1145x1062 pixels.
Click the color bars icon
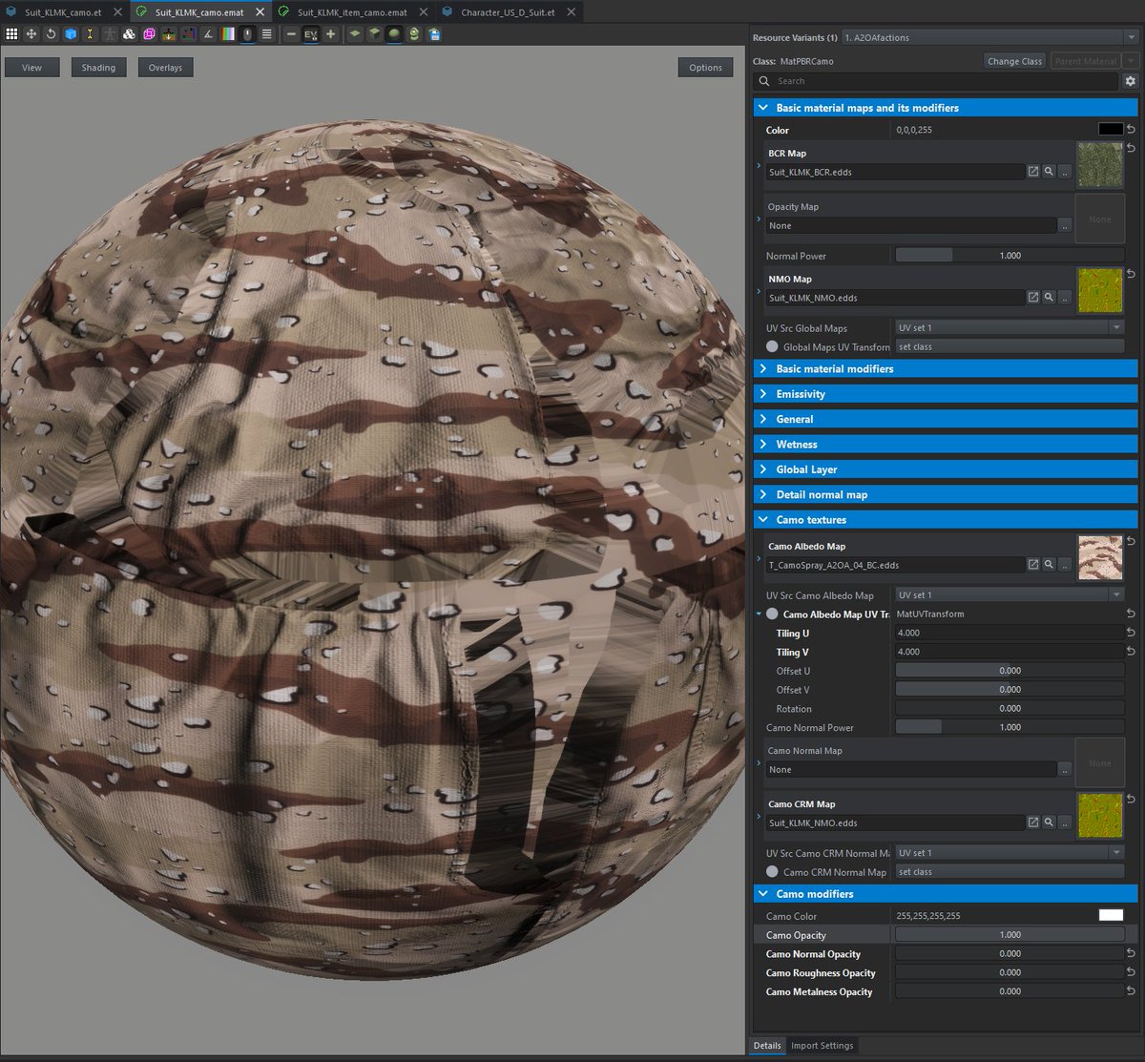(x=228, y=34)
